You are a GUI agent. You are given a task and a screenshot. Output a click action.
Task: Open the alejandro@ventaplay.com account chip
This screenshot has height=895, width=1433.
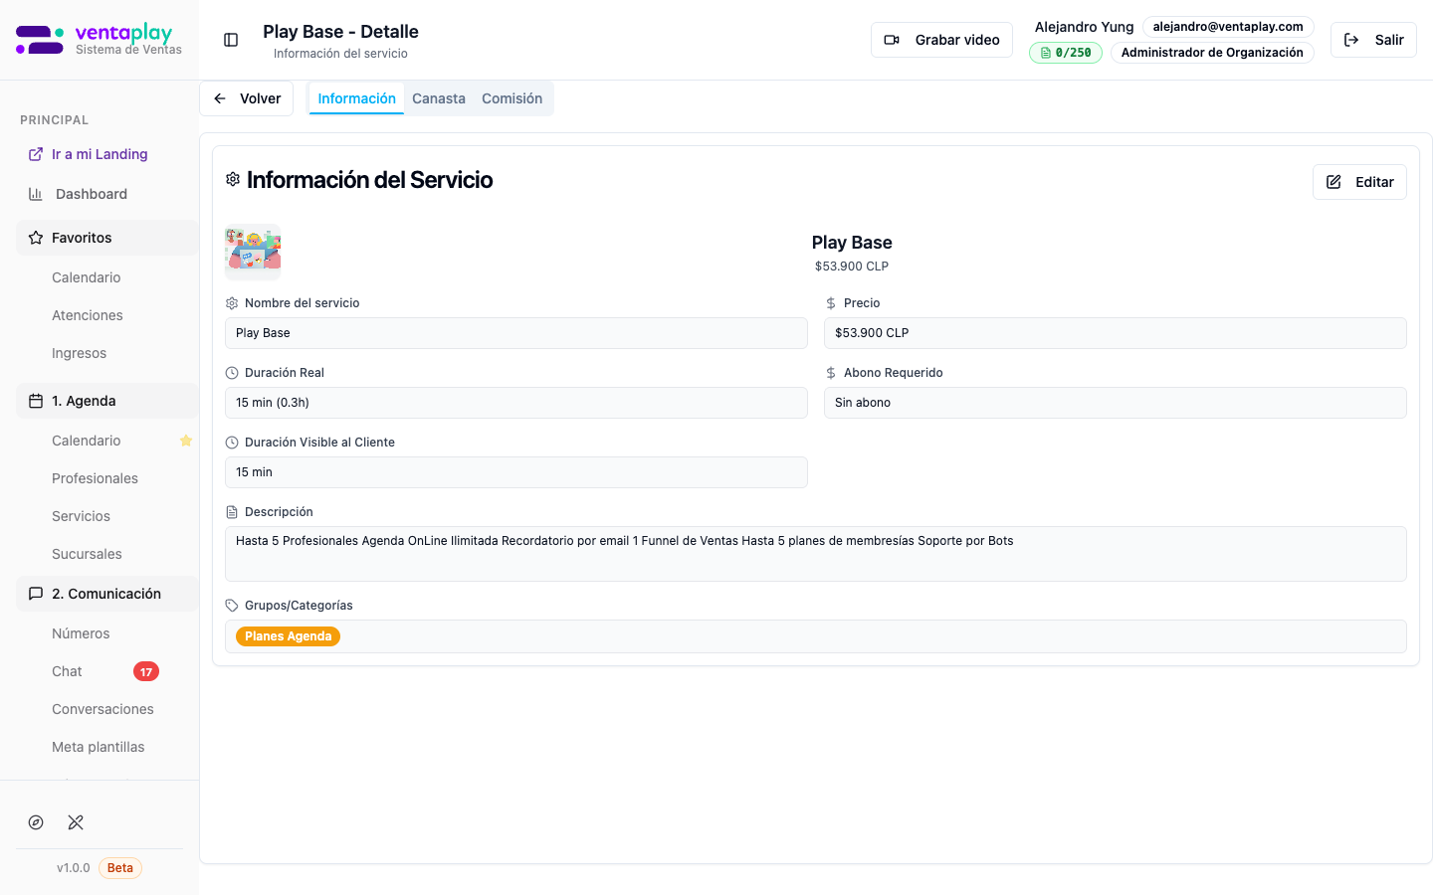(1228, 26)
